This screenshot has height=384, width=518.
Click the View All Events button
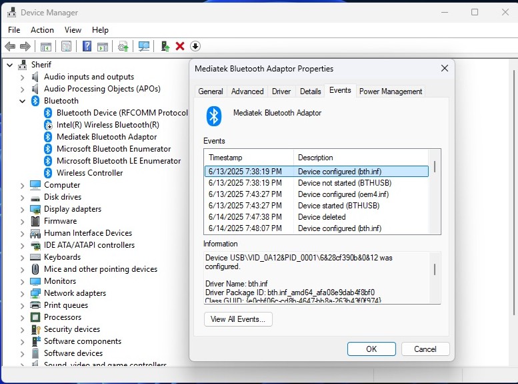click(238, 319)
